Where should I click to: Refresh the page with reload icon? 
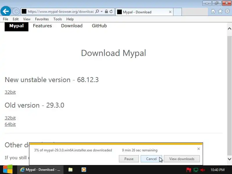click(x=111, y=11)
